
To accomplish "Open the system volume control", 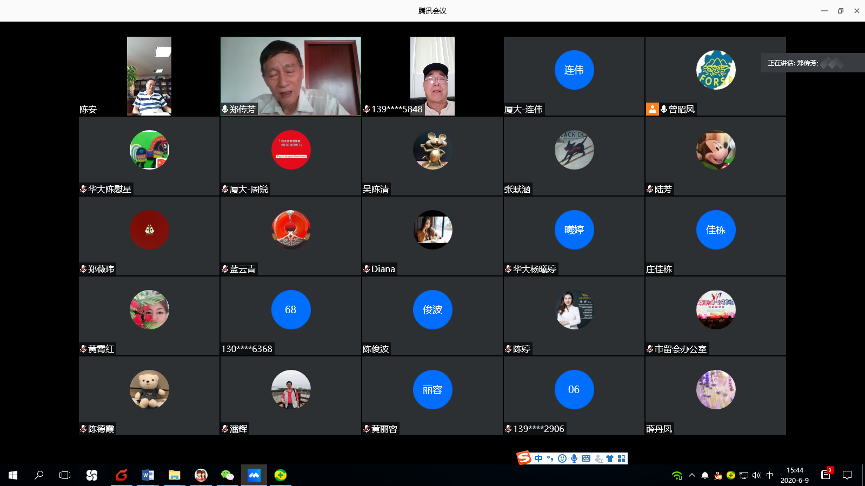I will click(756, 475).
